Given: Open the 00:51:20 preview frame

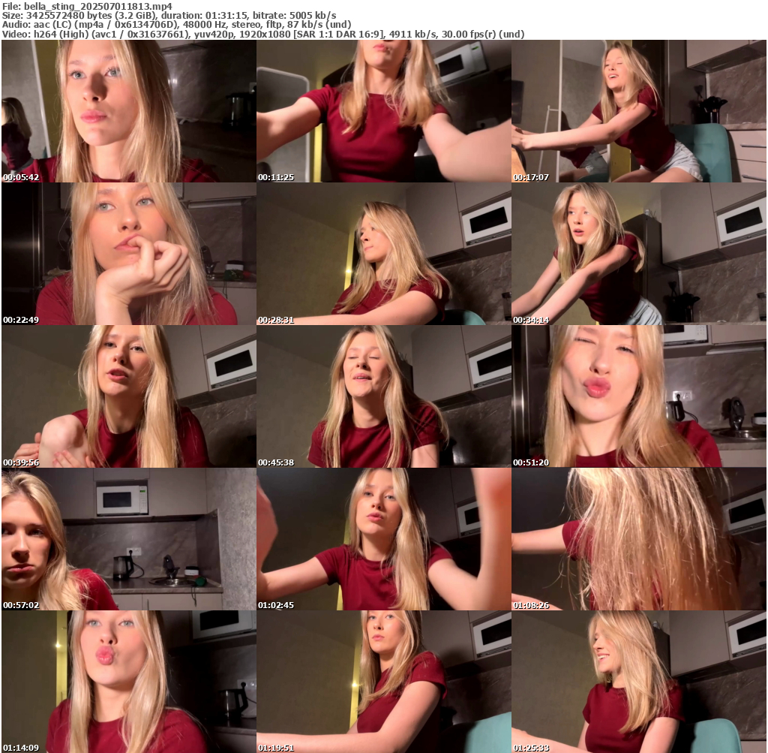Looking at the screenshot, I should pos(639,396).
